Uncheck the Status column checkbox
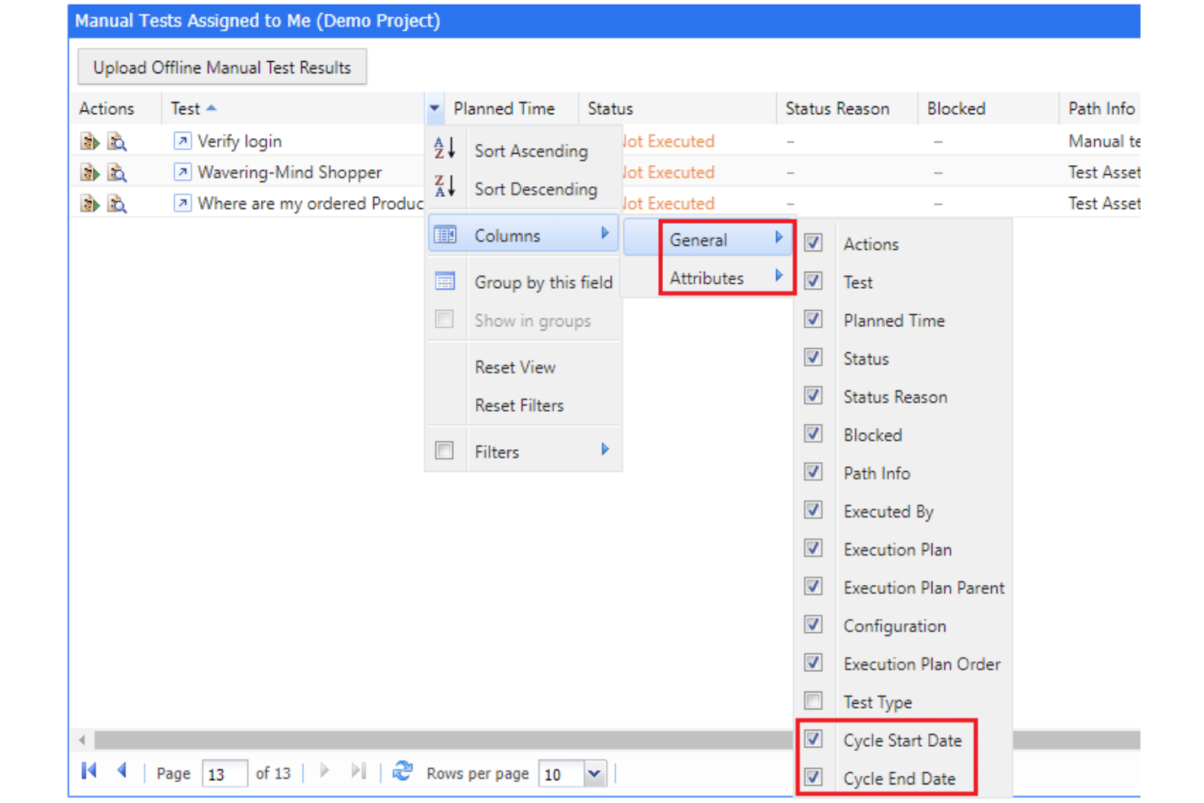Image resolution: width=1204 pixels, height=803 pixels. (813, 357)
